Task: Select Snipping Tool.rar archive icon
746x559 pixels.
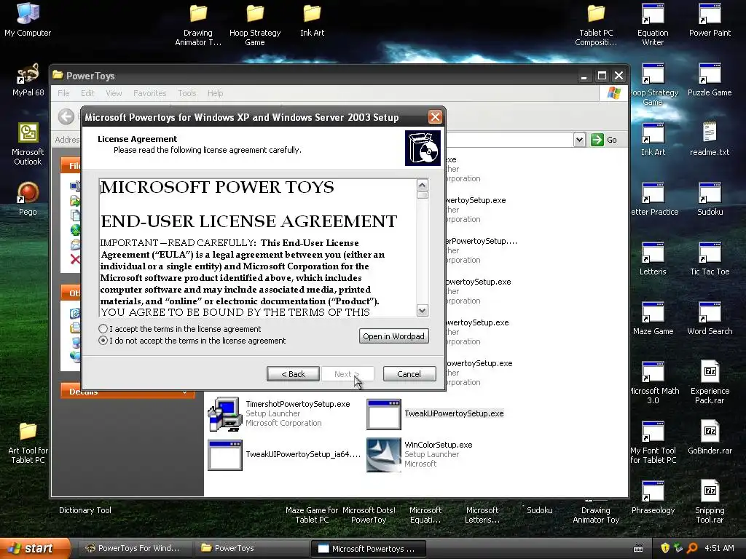Action: [710, 491]
